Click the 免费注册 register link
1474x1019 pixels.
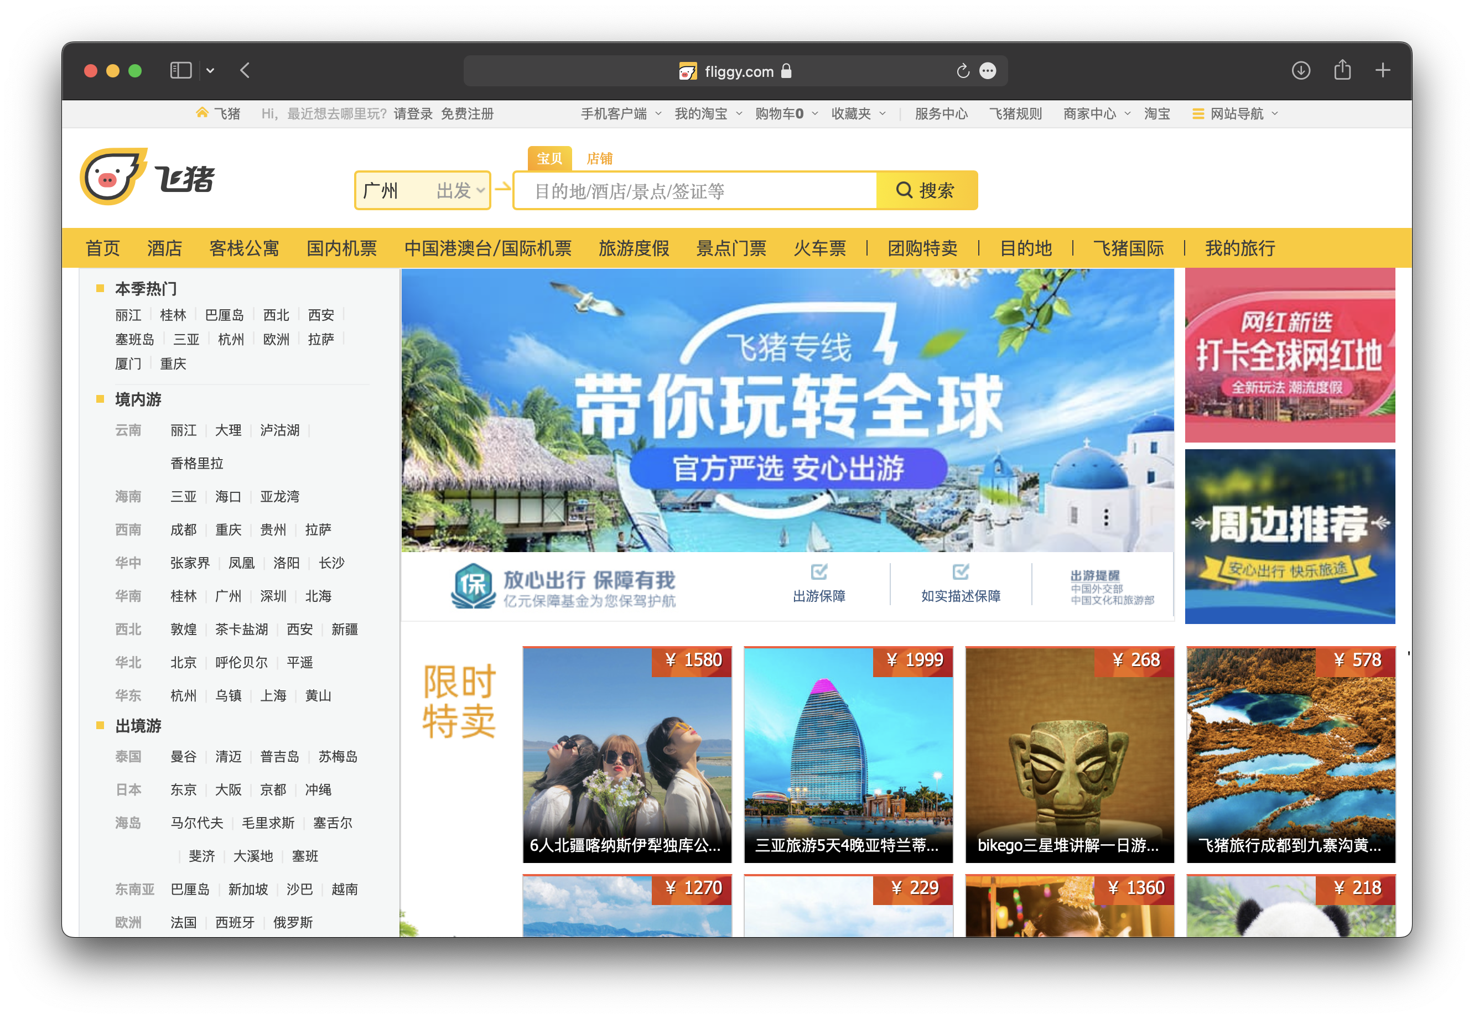(467, 113)
